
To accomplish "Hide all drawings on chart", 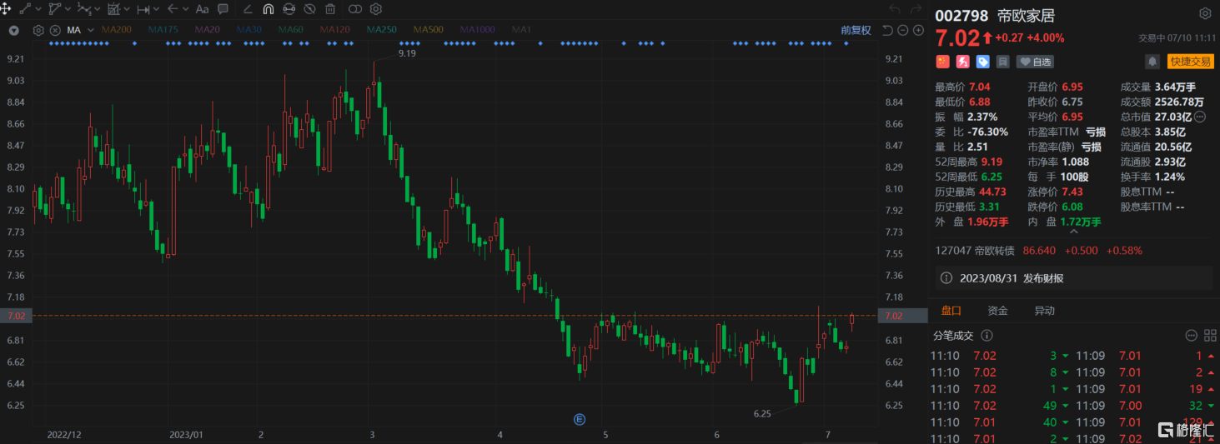I will click(309, 9).
